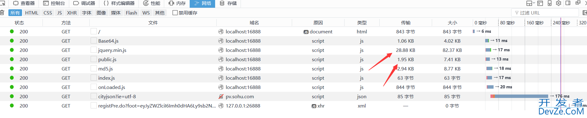587x118 pixels.
Task: Click the 176 ms timeline bar
Action: [519, 96]
